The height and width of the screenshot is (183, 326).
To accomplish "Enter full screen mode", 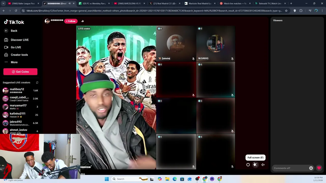I will tap(255, 165).
